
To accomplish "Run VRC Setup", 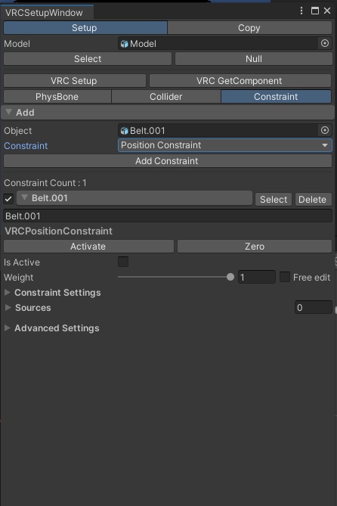I will click(75, 81).
